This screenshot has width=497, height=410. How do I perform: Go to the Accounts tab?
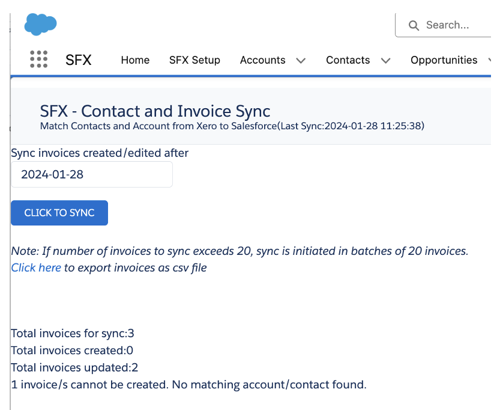pos(262,60)
